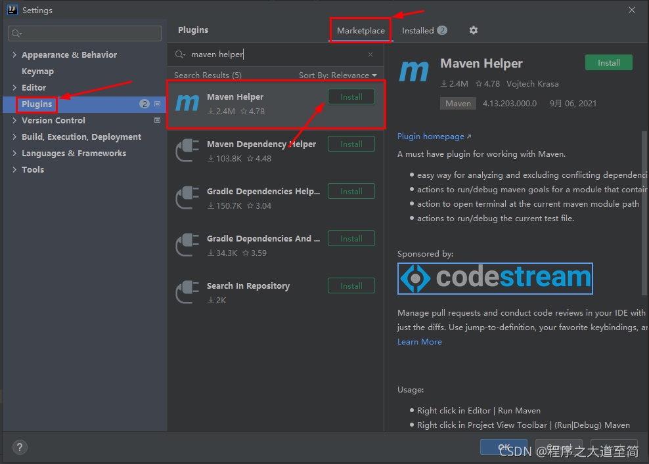Select Plugins in settings tree
Screen dimensions: 649x464
coord(37,104)
